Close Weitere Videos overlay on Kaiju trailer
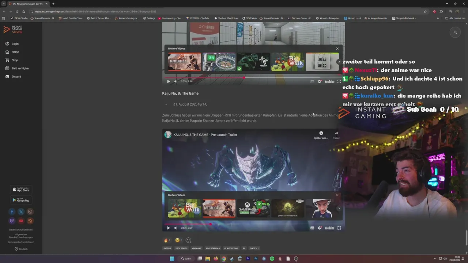This screenshot has height=263, width=468. tap(337, 195)
